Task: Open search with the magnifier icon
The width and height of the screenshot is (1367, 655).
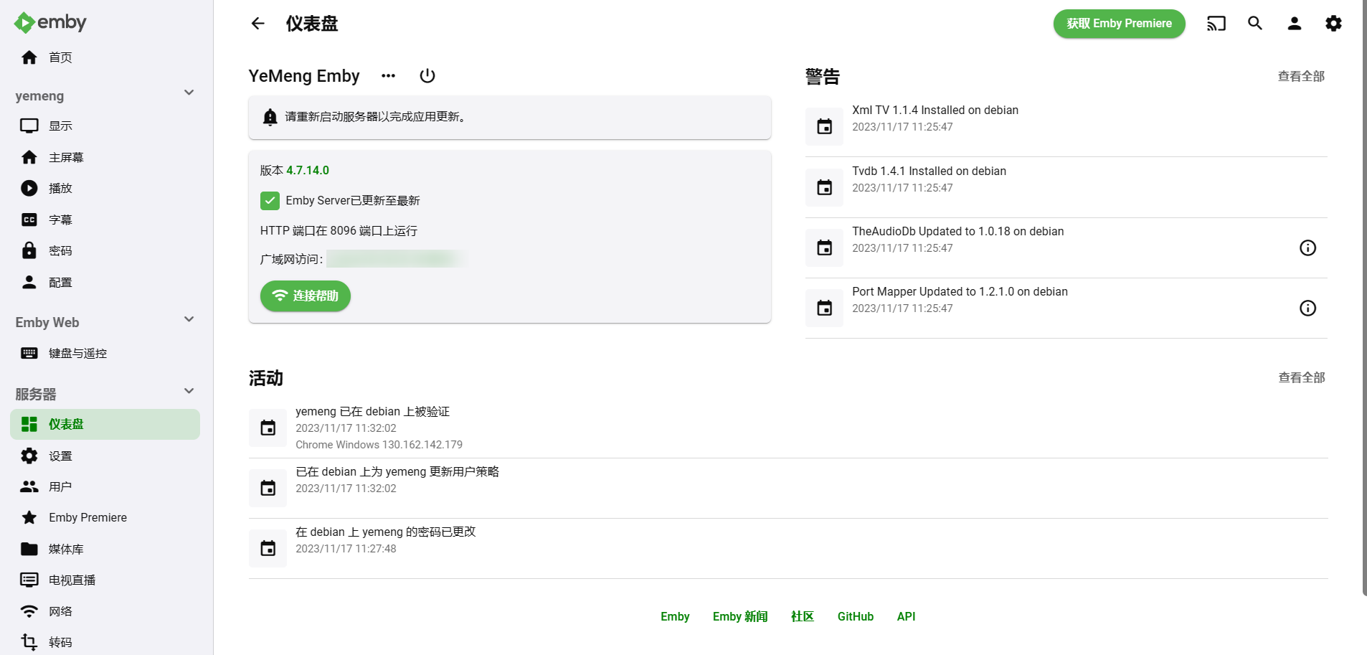Action: click(1255, 24)
